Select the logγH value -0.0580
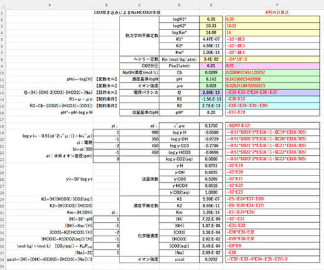The width and height of the screenshot is (324, 270). pyautogui.click(x=211, y=132)
